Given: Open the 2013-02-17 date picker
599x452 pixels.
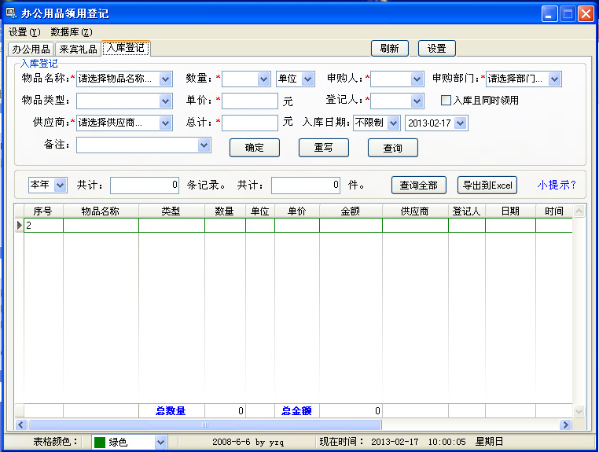Looking at the screenshot, I should [x=461, y=123].
